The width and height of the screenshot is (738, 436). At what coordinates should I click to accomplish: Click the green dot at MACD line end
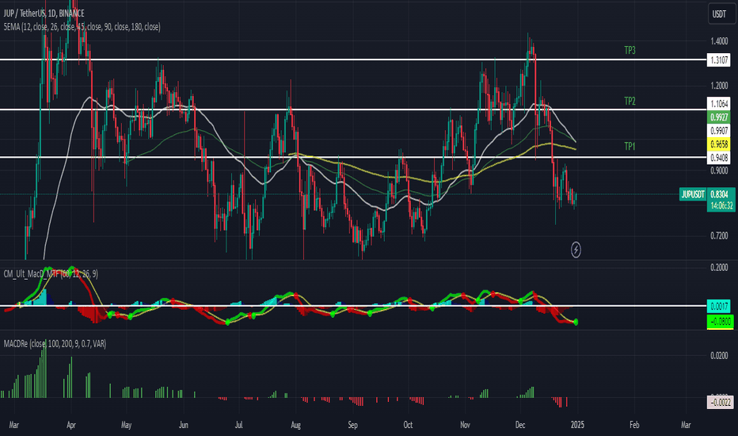click(576, 322)
